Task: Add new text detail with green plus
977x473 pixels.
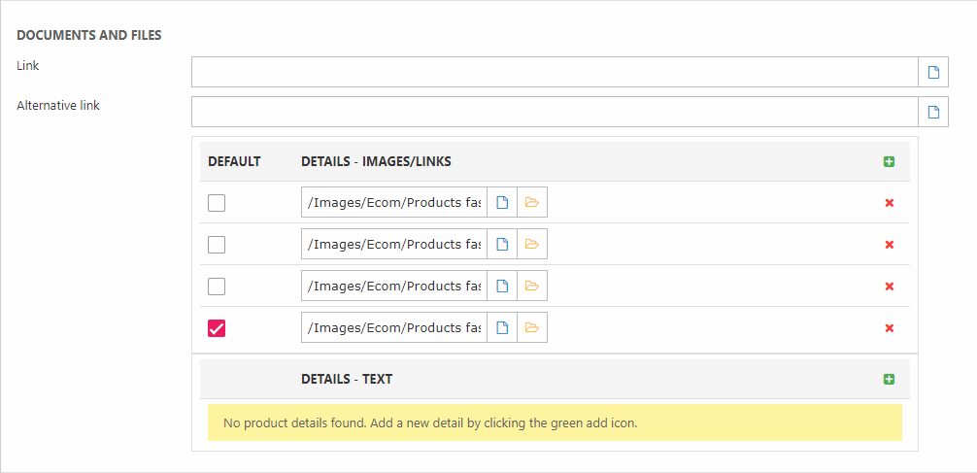Action: (889, 379)
